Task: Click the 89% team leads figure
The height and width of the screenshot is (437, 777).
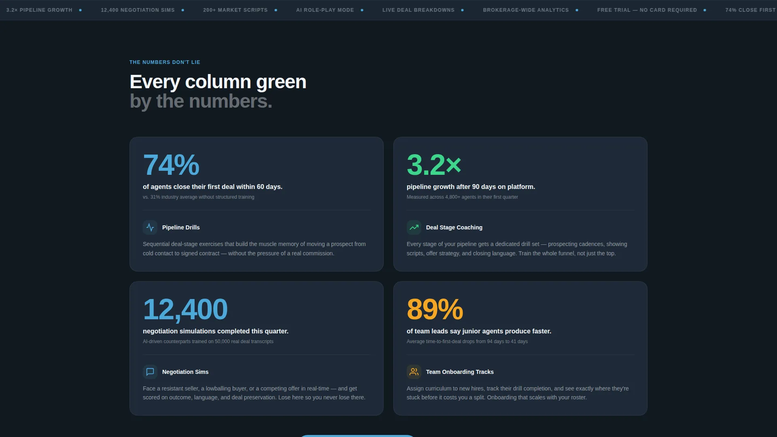Action: point(435,309)
